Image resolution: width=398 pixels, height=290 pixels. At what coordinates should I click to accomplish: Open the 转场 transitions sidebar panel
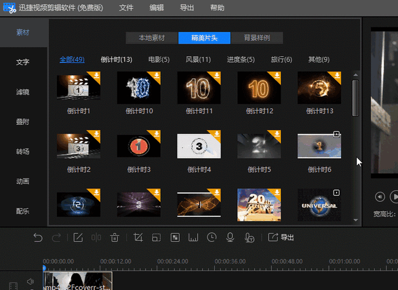tap(23, 151)
